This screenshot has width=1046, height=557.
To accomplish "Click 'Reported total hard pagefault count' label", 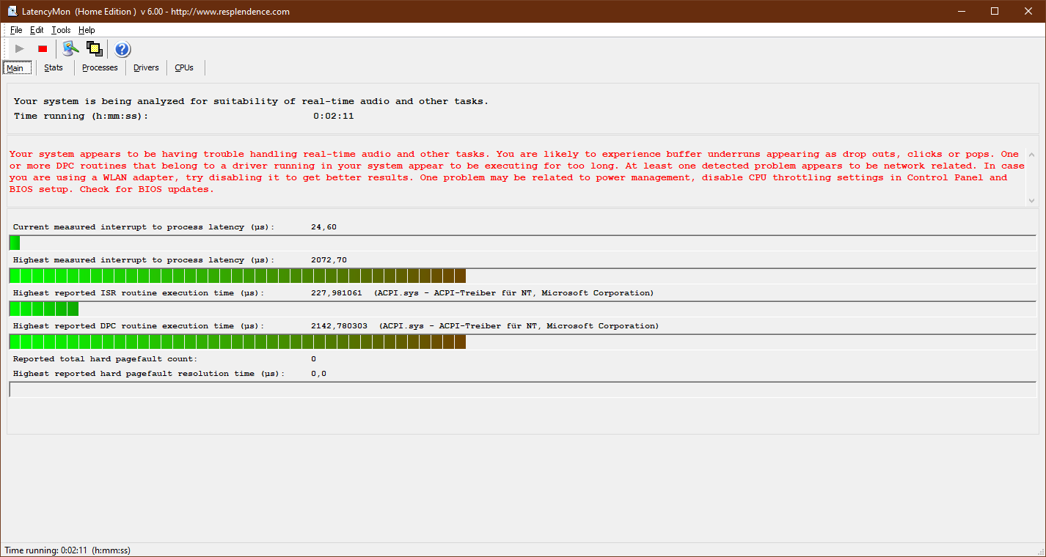I will 105,359.
